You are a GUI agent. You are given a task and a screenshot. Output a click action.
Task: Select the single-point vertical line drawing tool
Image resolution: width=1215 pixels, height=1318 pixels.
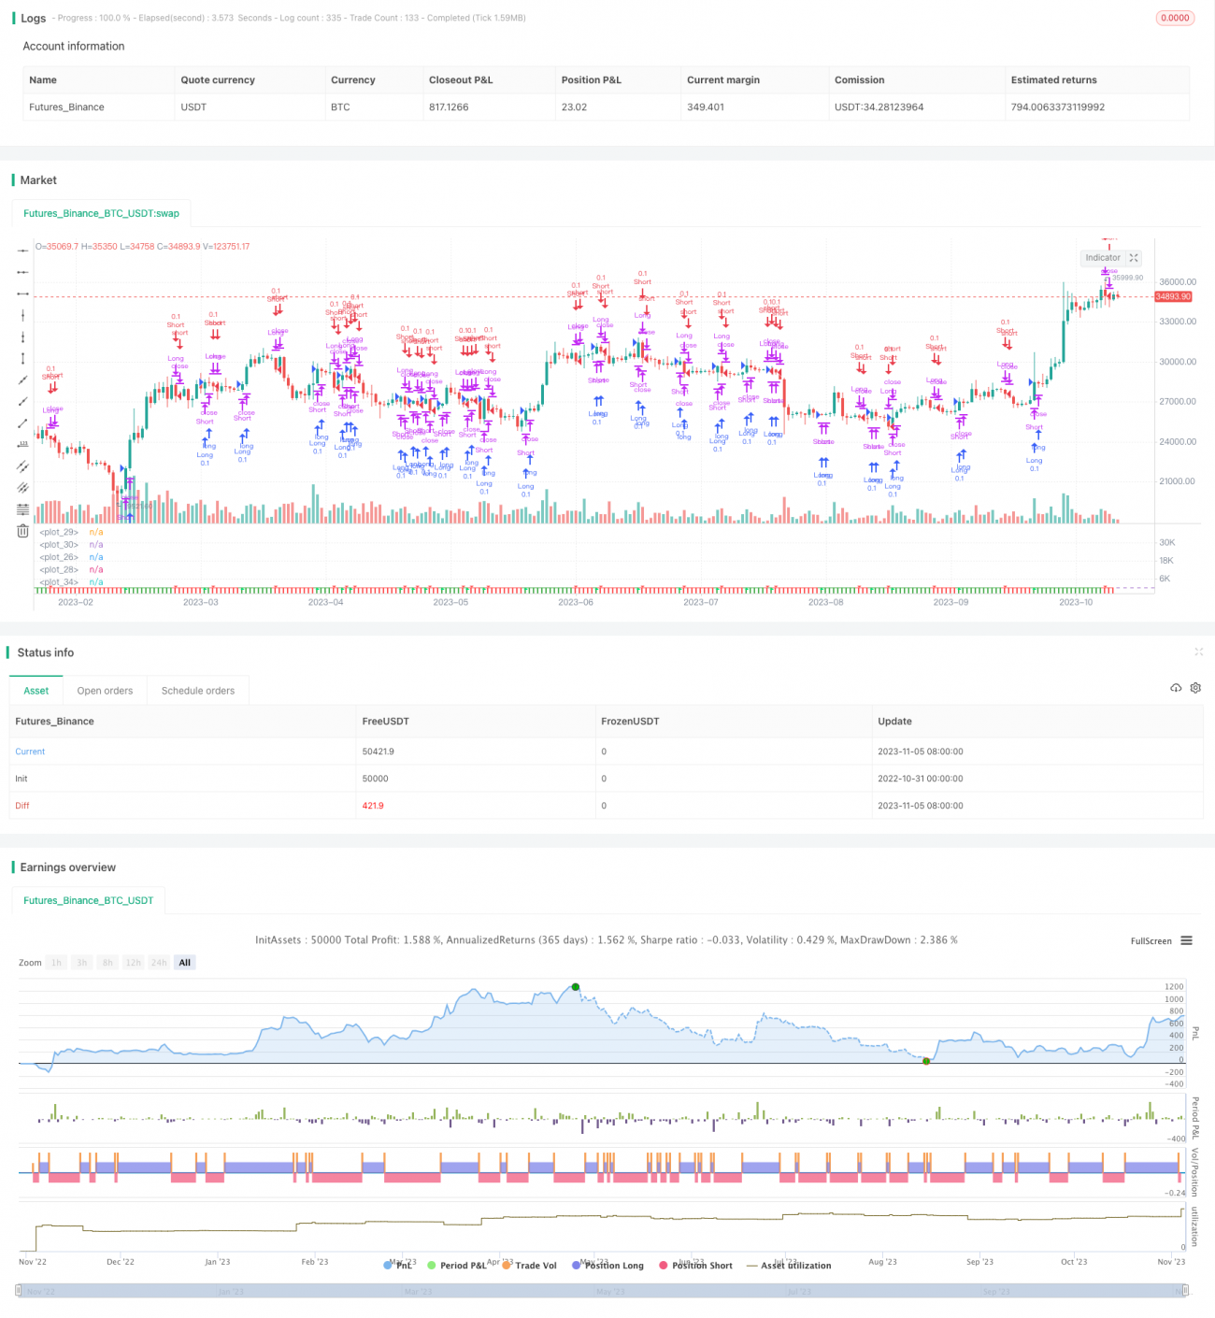[x=22, y=315]
